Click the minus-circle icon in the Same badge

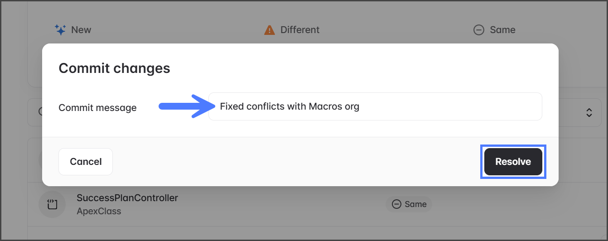(x=396, y=204)
